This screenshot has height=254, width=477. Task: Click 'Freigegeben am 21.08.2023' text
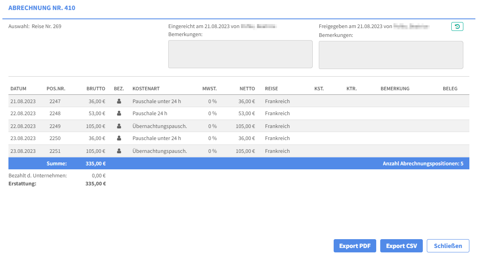tap(350, 26)
